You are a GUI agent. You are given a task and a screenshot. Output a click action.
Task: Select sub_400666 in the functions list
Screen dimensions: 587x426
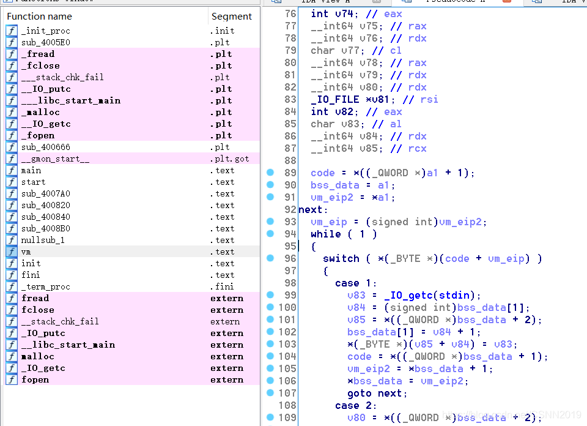(x=132, y=148)
